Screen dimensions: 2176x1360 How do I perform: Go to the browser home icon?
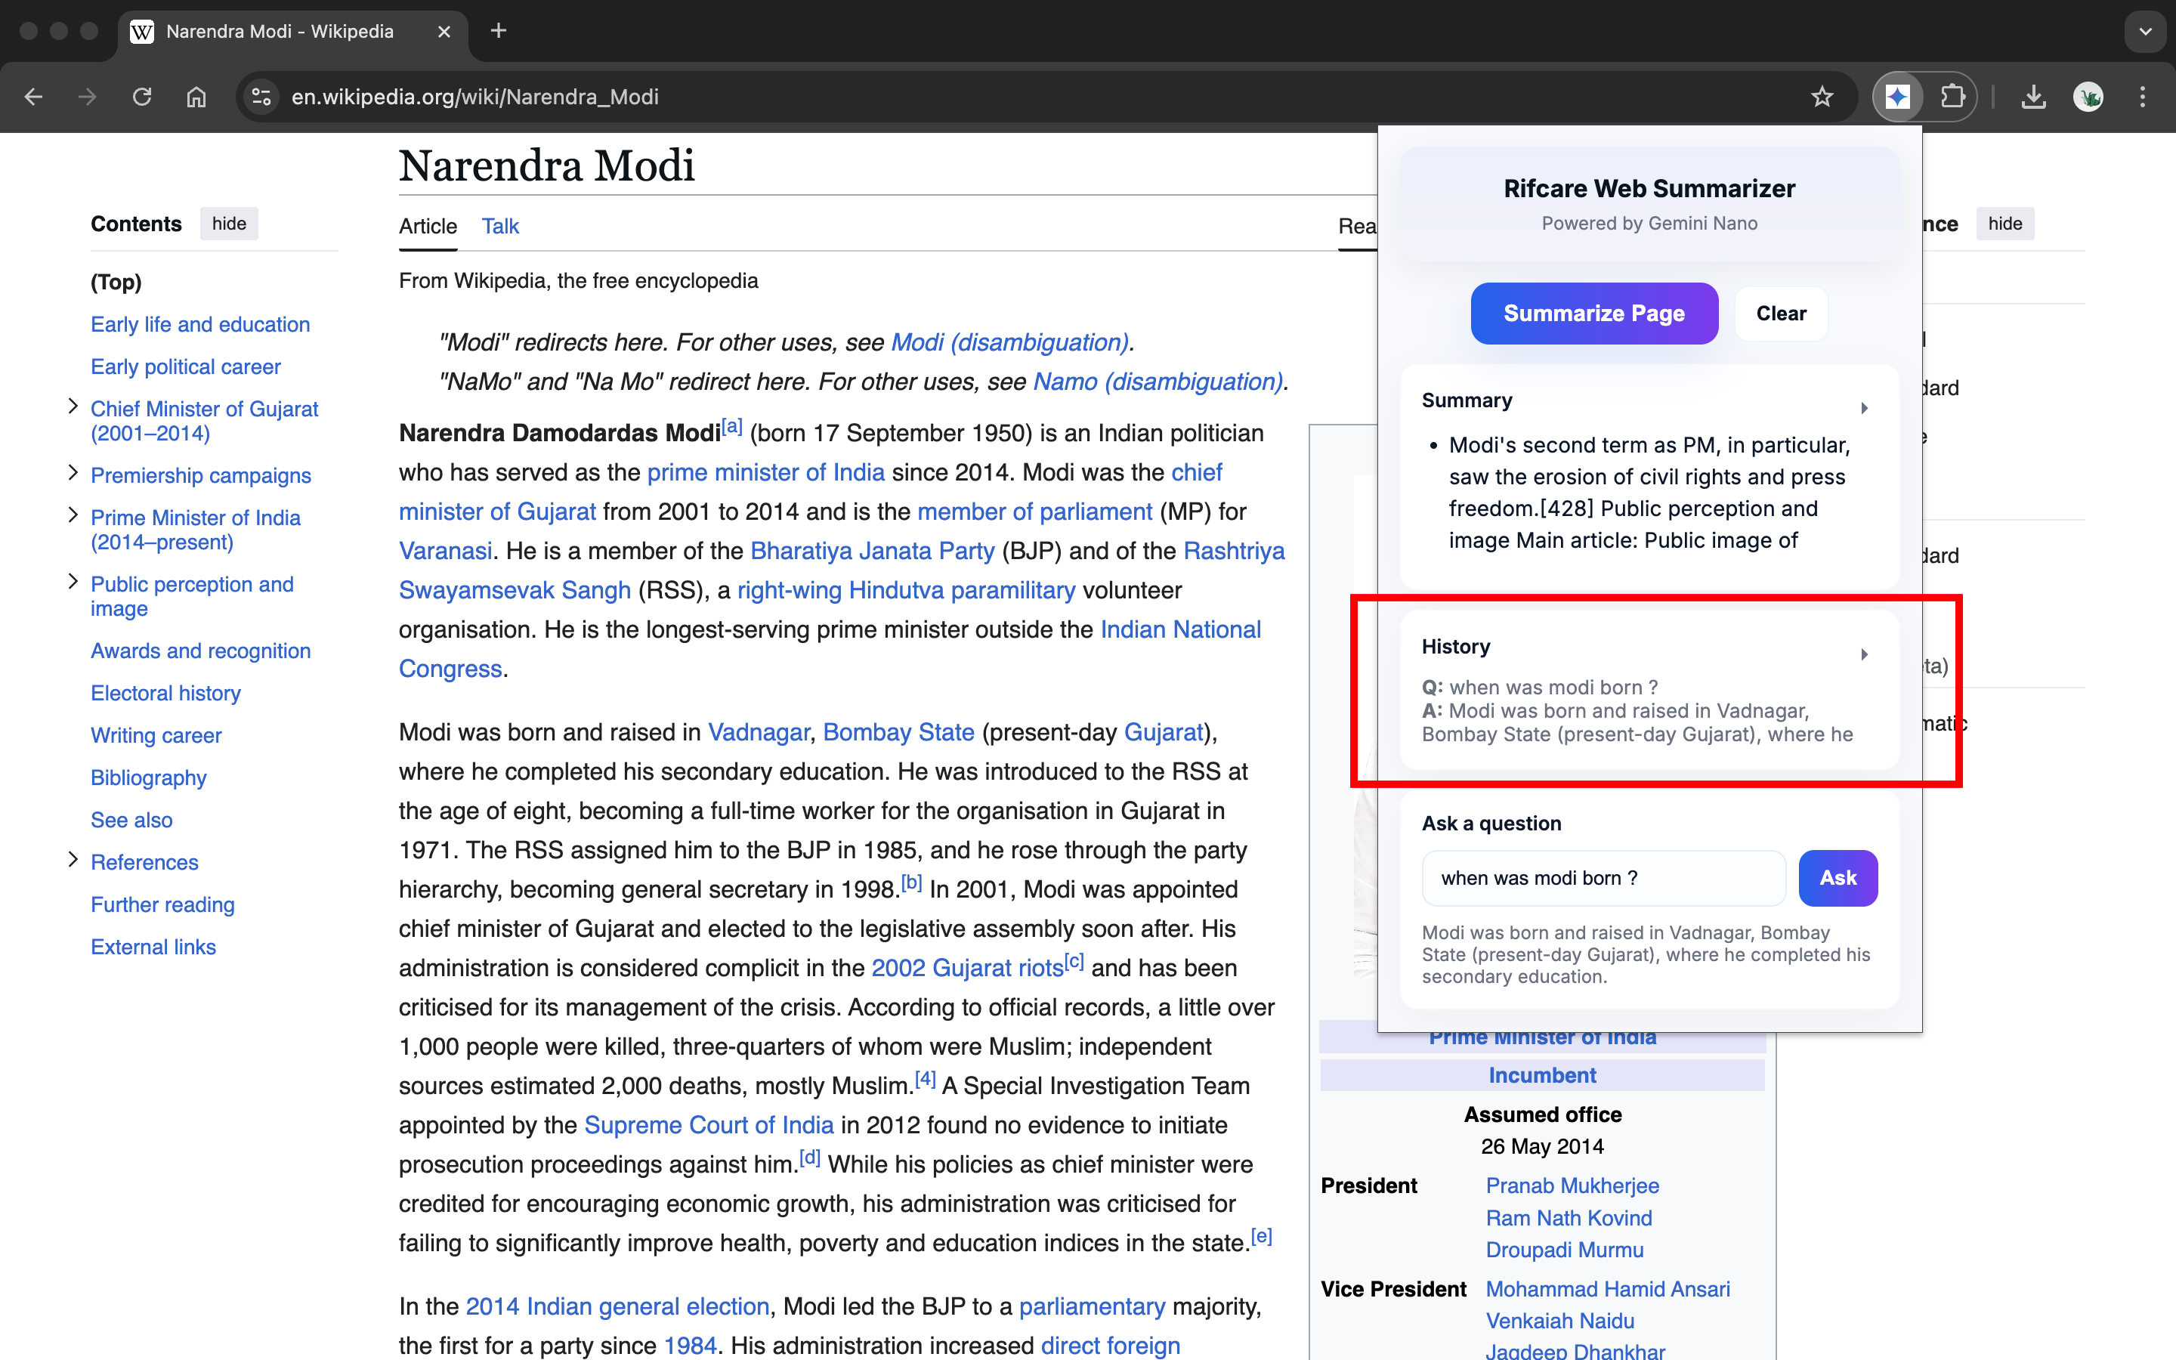pos(196,96)
